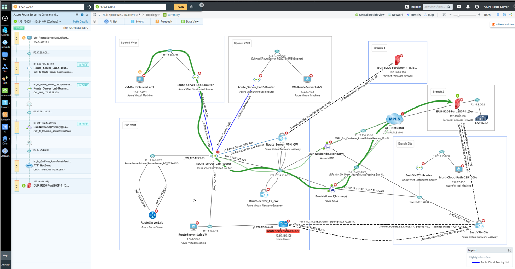Toggle the Network view option
Image resolution: width=515 pixels, height=269 pixels.
(395, 15)
